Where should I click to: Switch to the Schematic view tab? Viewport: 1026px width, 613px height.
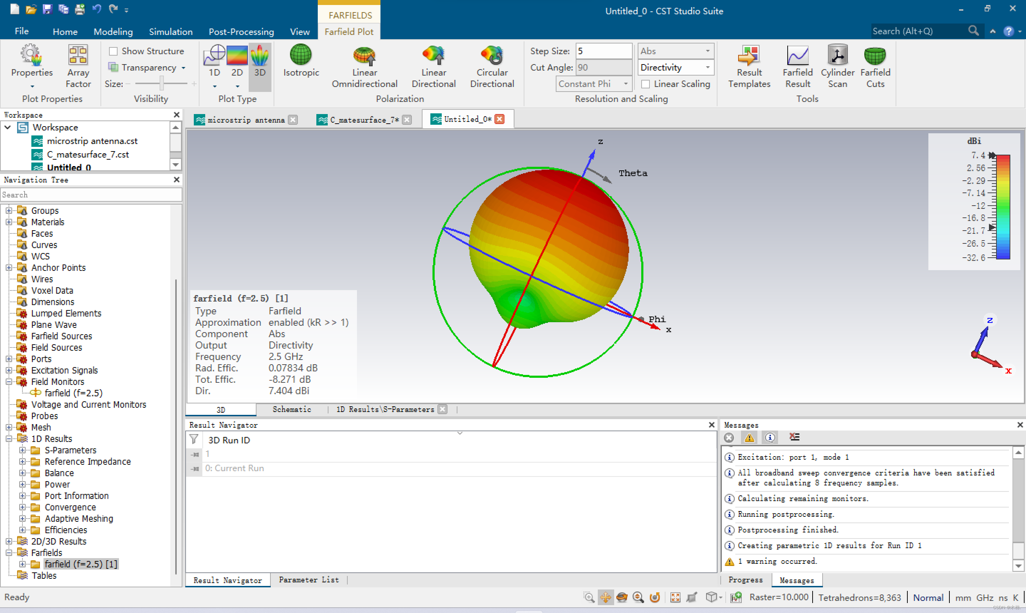pos(291,409)
